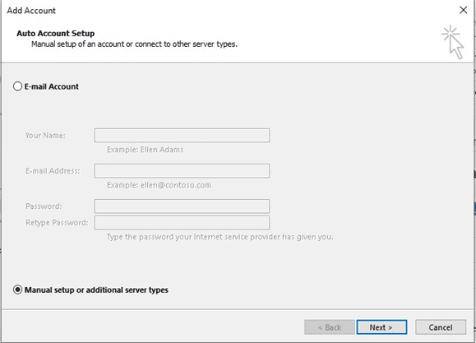Click the Auto Account Setup heading
The width and height of the screenshot is (476, 343).
[56, 33]
